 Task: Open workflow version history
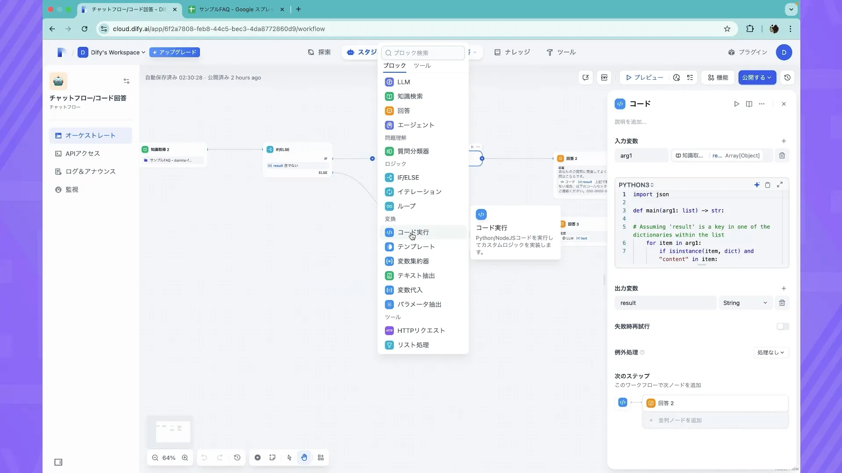[788, 78]
